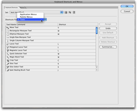Viewport: 137px width, 111px height.
Task: Click the Accept button
Action: [x=108, y=24]
